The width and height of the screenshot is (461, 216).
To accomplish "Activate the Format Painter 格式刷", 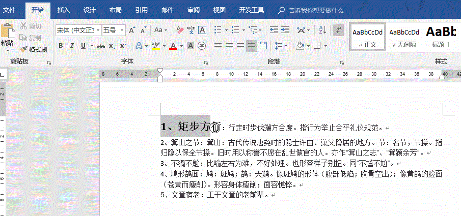I will pos(33,49).
